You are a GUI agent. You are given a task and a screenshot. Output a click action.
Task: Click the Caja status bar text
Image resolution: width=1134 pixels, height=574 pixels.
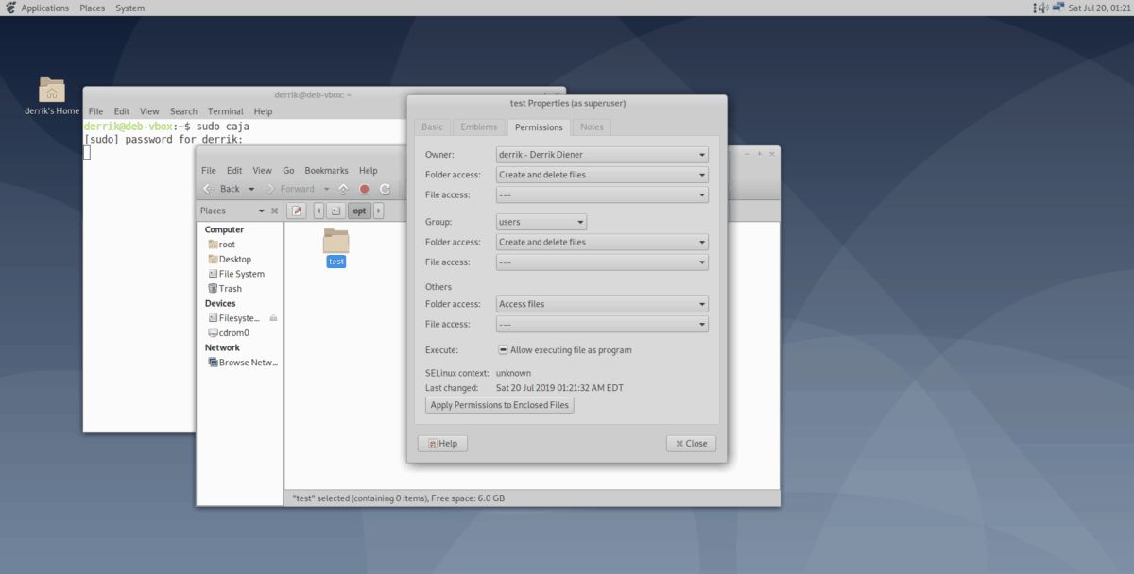point(398,498)
